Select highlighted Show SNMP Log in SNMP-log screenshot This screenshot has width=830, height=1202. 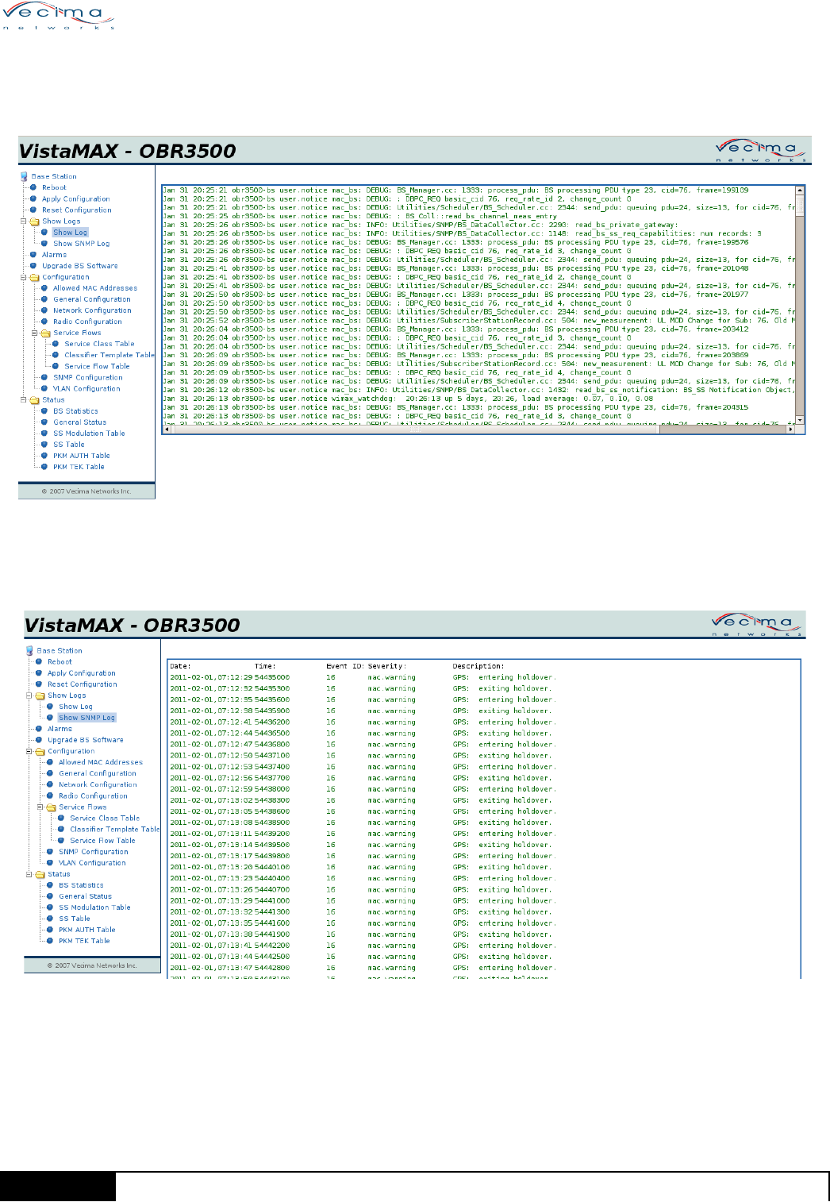point(87,718)
